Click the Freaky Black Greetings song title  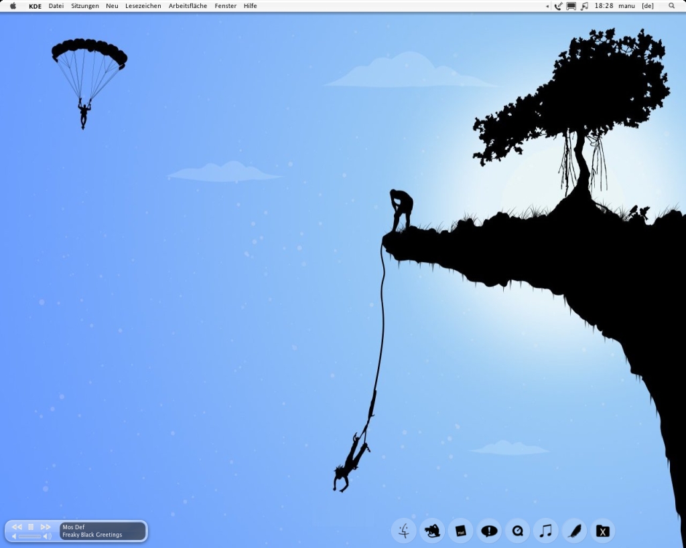[x=92, y=535]
